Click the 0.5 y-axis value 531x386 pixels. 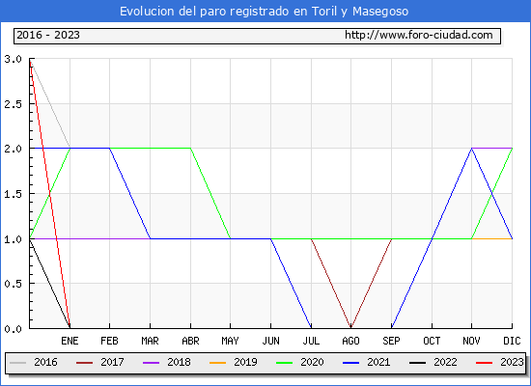tap(13, 284)
